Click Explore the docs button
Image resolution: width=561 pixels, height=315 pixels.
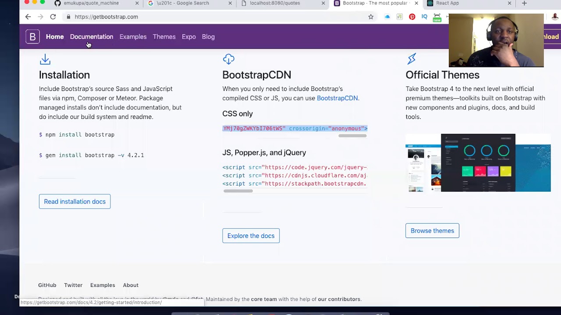[x=251, y=236]
